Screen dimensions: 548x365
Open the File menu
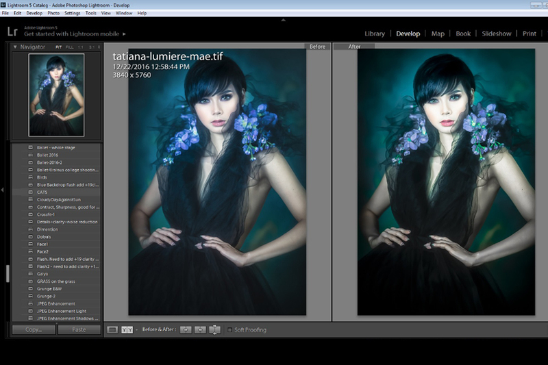coord(5,13)
